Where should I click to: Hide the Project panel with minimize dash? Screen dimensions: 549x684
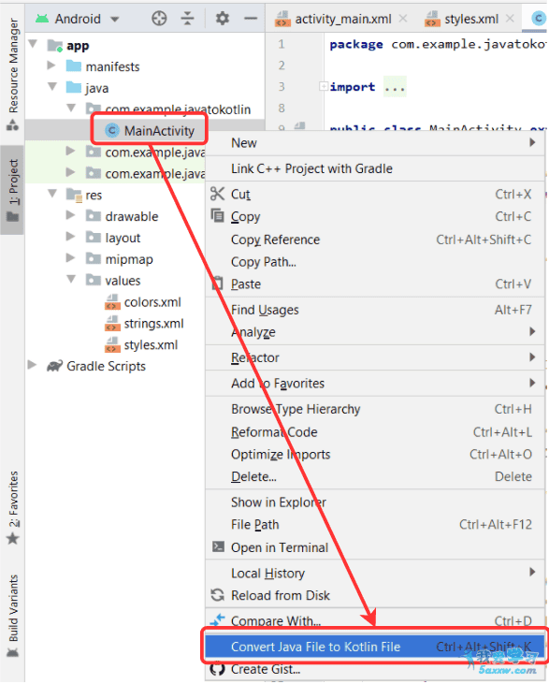[x=251, y=19]
